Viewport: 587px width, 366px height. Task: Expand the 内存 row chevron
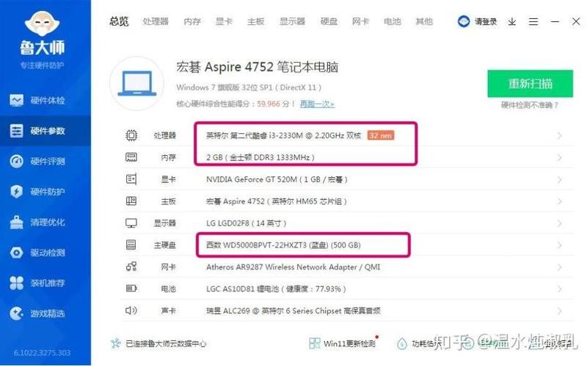tap(560, 157)
